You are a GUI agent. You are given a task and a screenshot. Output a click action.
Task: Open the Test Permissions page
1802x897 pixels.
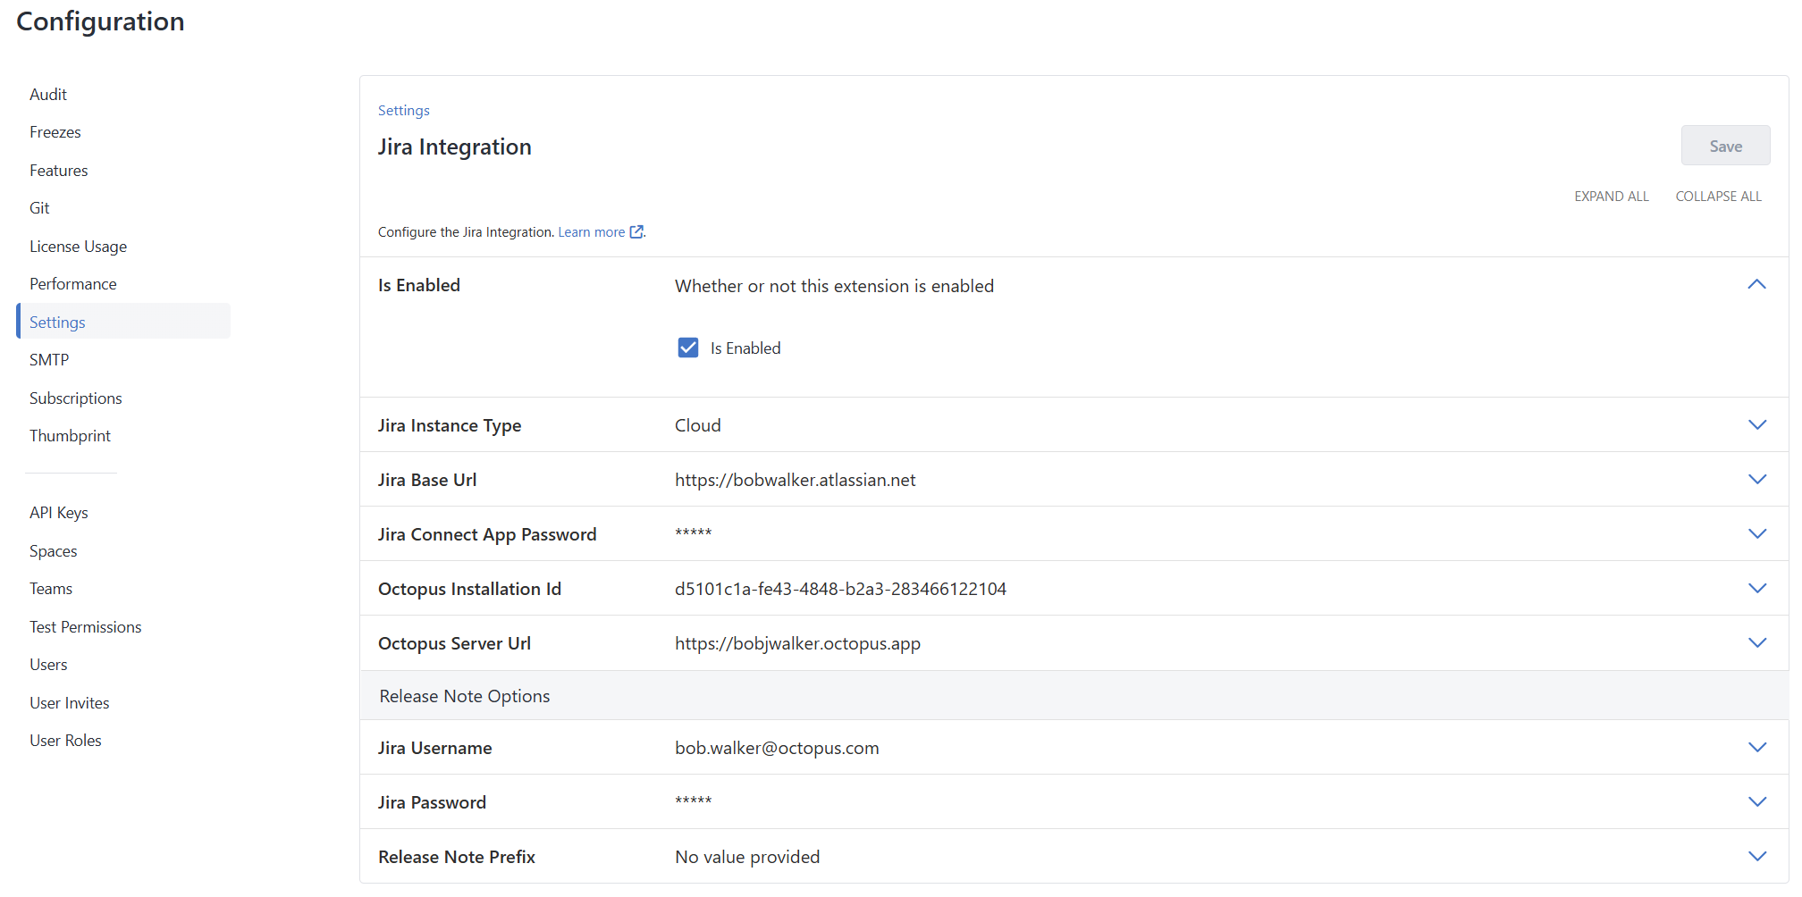pyautogui.click(x=86, y=626)
